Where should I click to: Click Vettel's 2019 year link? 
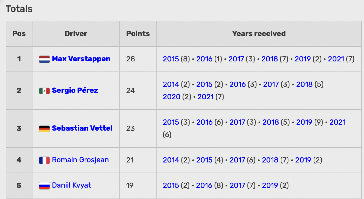pos(304,122)
